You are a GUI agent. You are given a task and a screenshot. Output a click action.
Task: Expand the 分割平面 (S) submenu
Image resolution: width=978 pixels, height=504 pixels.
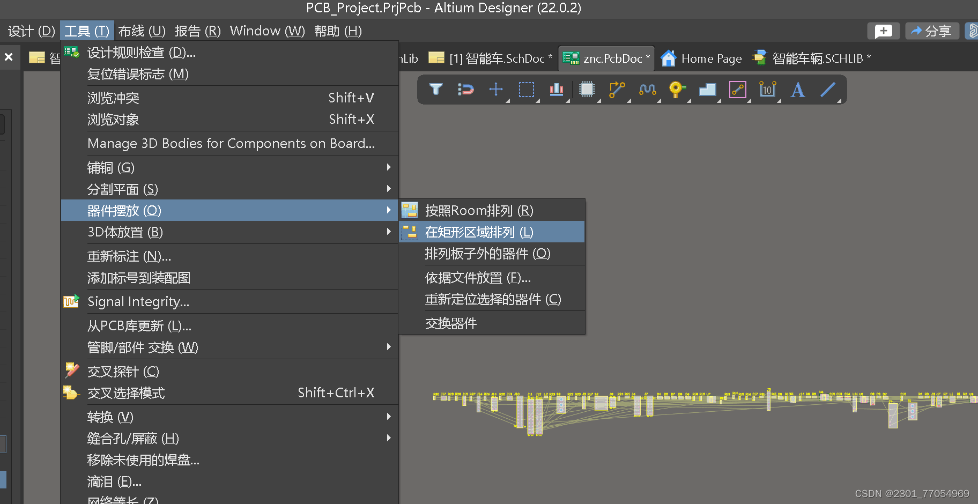[229, 189]
